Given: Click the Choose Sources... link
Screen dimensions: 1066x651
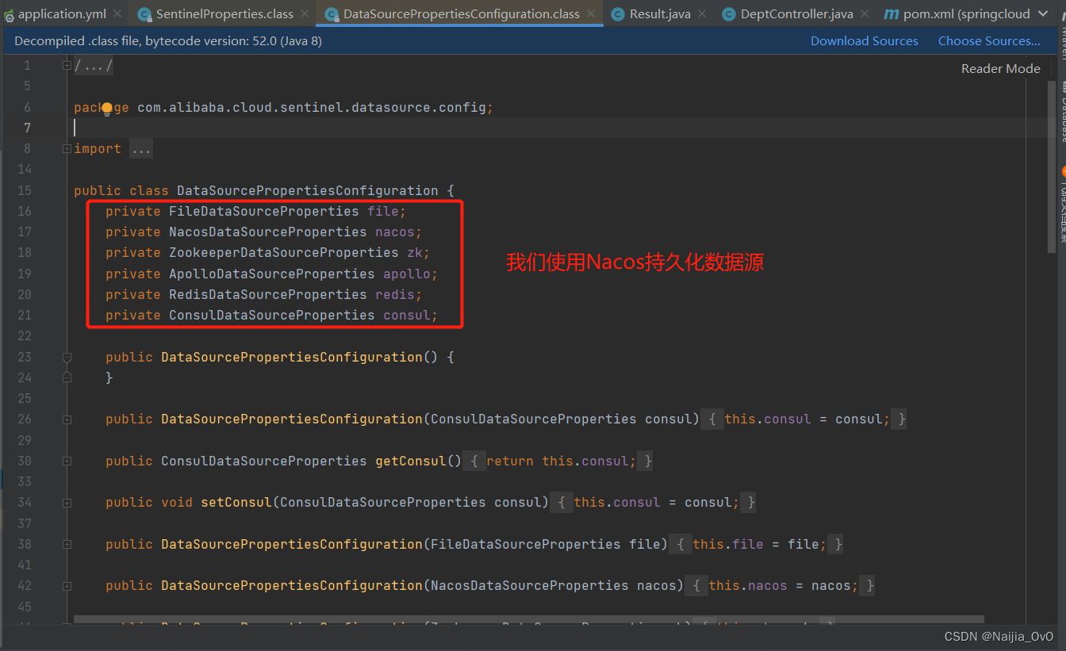Looking at the screenshot, I should (989, 41).
